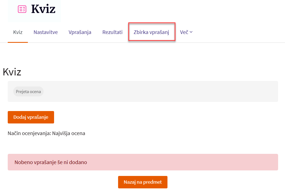Screen dimensions: 285x195
Task: Click the Način ocenjevanja label text
Action: pos(30,133)
